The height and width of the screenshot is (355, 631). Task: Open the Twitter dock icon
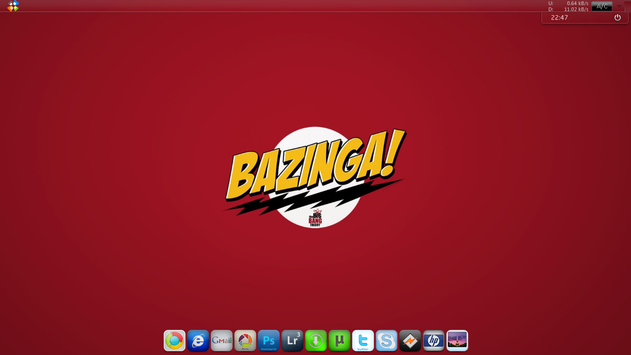coord(363,341)
